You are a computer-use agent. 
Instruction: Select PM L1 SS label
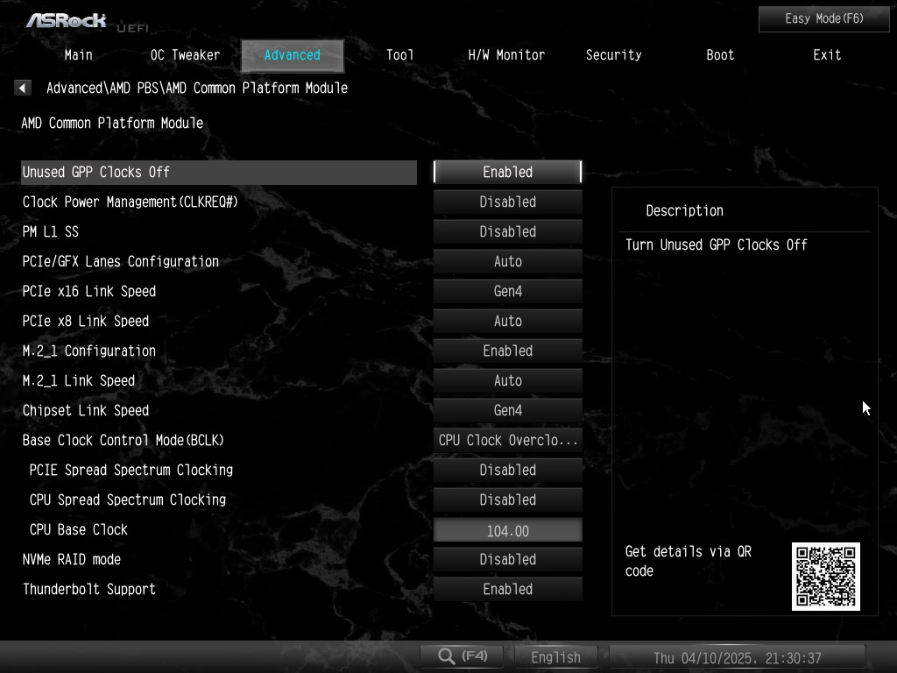pos(50,231)
